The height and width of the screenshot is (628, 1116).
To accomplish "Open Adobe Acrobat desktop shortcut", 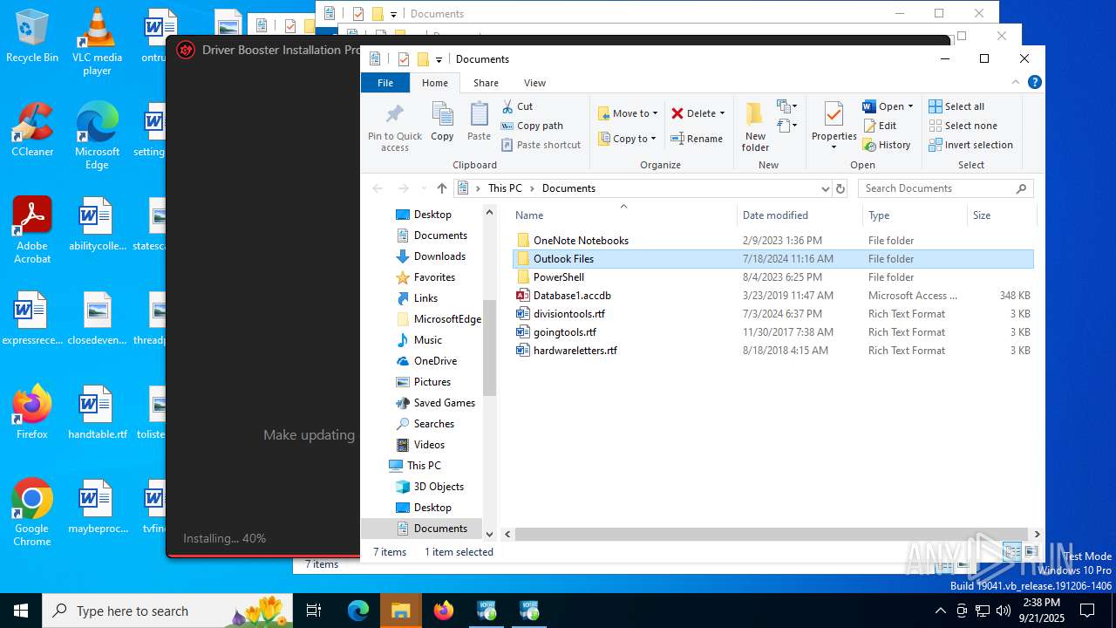I will point(32,230).
